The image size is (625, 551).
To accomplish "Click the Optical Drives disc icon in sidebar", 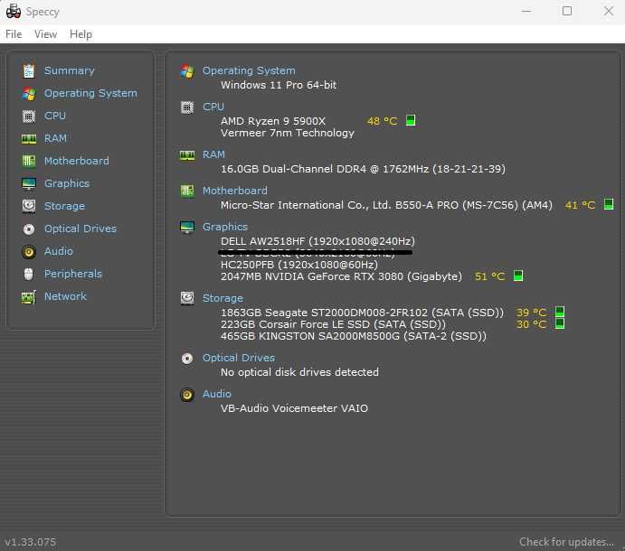I will point(29,229).
